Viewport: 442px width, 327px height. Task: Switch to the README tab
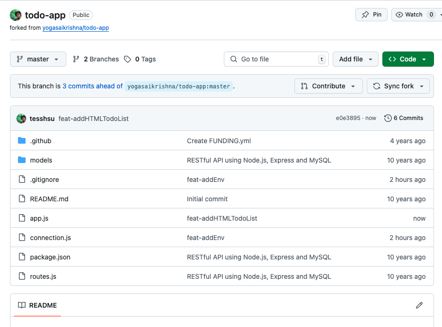click(37, 305)
